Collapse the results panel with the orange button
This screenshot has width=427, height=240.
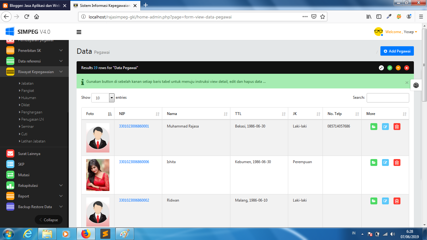(x=398, y=68)
